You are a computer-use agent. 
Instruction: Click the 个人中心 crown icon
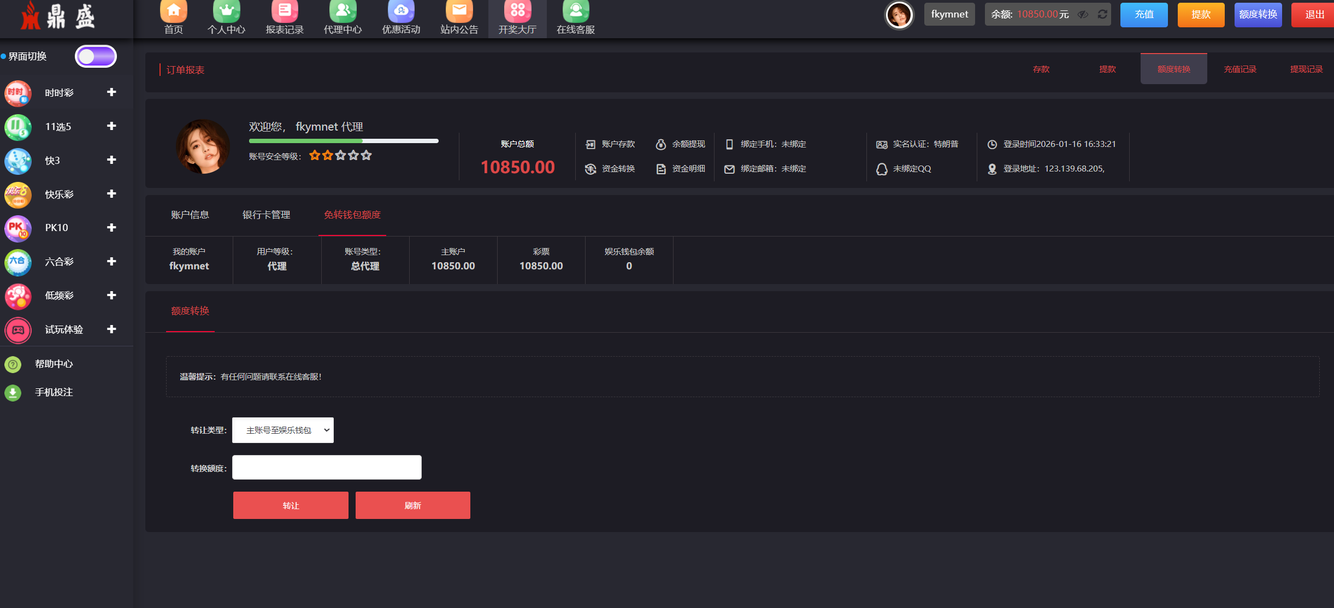pyautogui.click(x=226, y=11)
